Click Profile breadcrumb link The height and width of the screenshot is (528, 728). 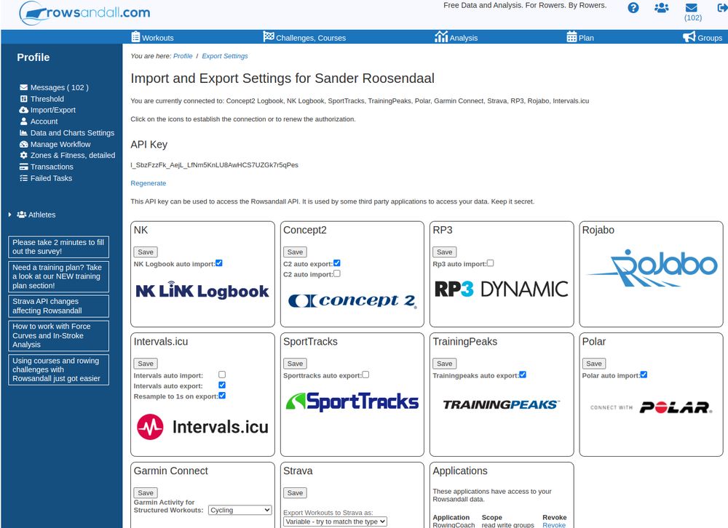click(x=183, y=56)
